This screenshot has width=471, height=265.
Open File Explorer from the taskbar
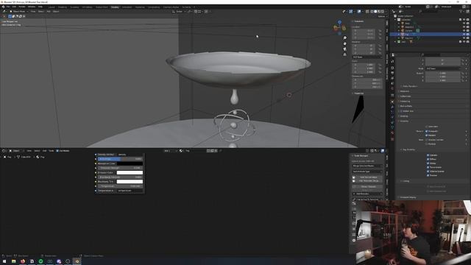point(13,261)
